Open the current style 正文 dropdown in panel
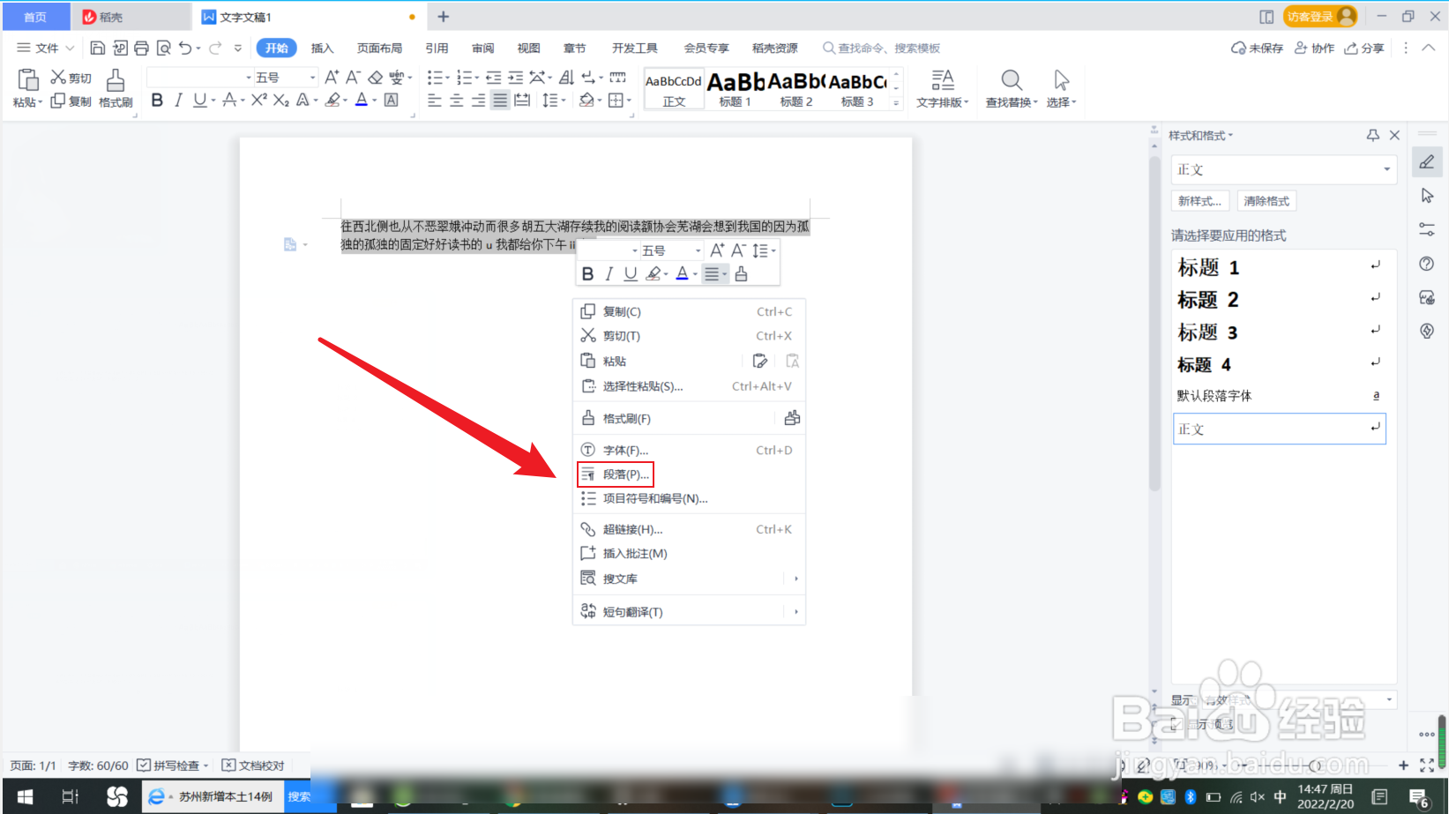 [1386, 169]
